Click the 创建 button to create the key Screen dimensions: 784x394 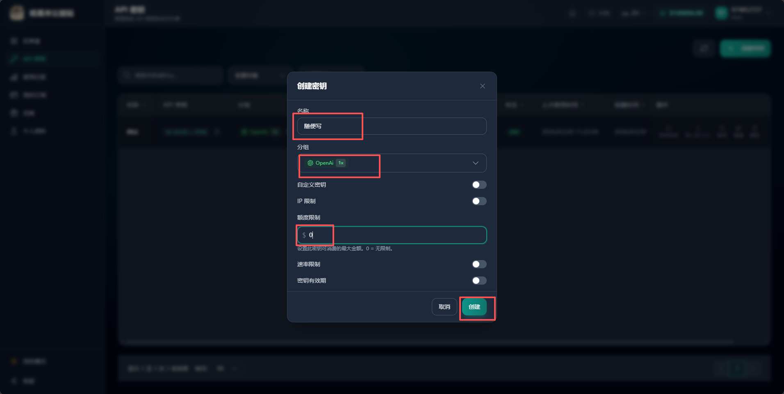[x=474, y=307]
